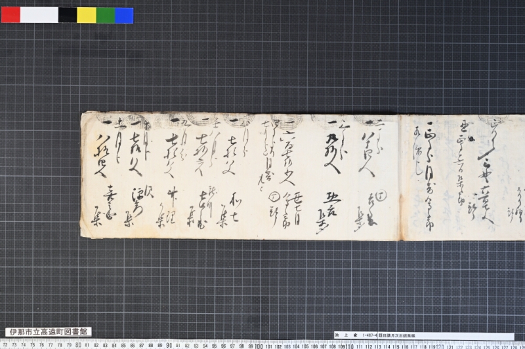Image resolution: width=525 pixels, height=349 pixels.
Task: Click the yellow patch on the color chart
Action: [87, 15]
